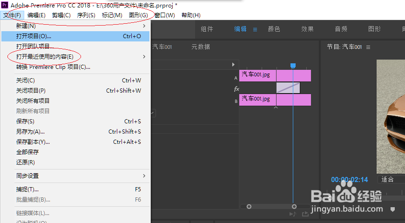Switch to the 音频 workspace
Image resolution: width=405 pixels, height=223 pixels.
tap(341, 29)
